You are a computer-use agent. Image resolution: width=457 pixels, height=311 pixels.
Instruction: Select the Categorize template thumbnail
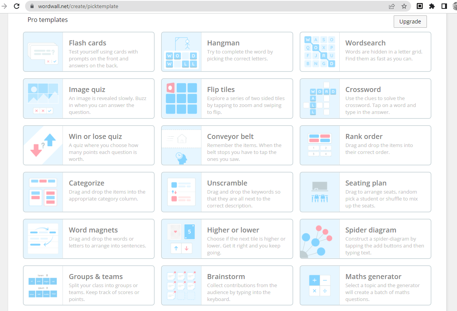(43, 192)
